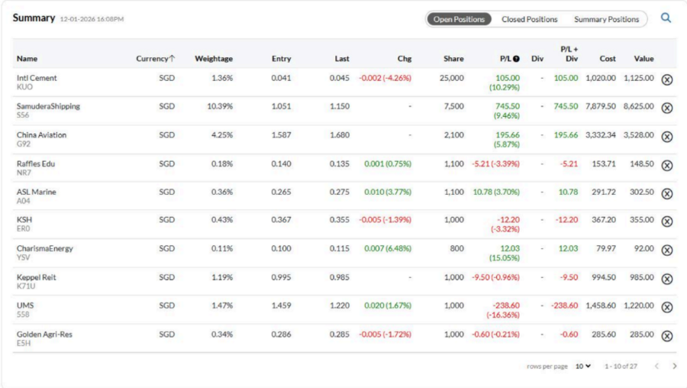Select the Open Positions toggle

(459, 19)
